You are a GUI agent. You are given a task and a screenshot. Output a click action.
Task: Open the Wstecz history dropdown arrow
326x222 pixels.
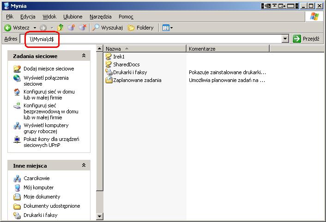(x=35, y=28)
